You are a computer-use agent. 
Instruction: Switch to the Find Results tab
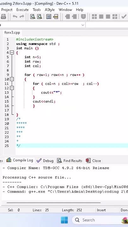pos(70,160)
